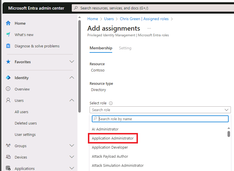
Task: Select the Membership tab
Action: point(101,48)
